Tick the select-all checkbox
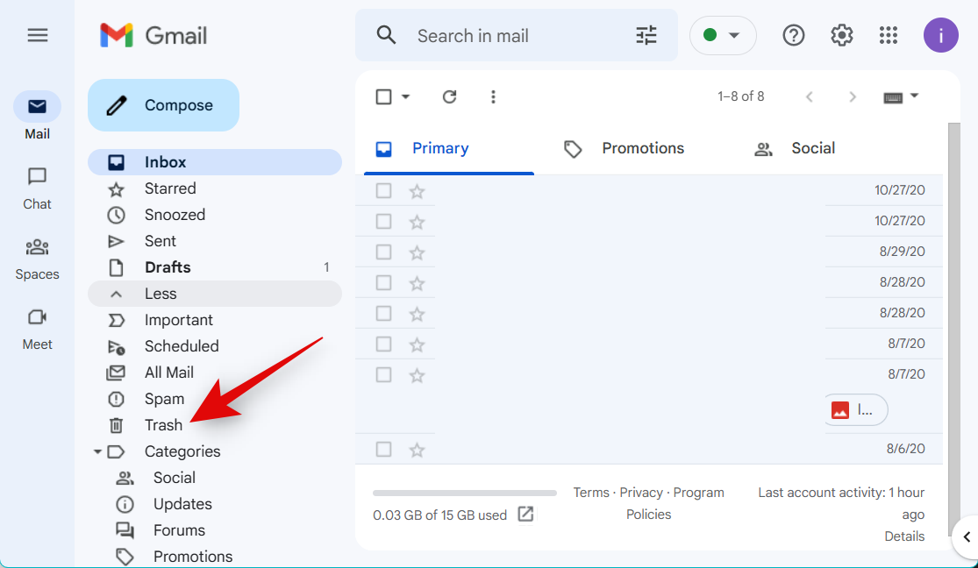 coord(383,96)
